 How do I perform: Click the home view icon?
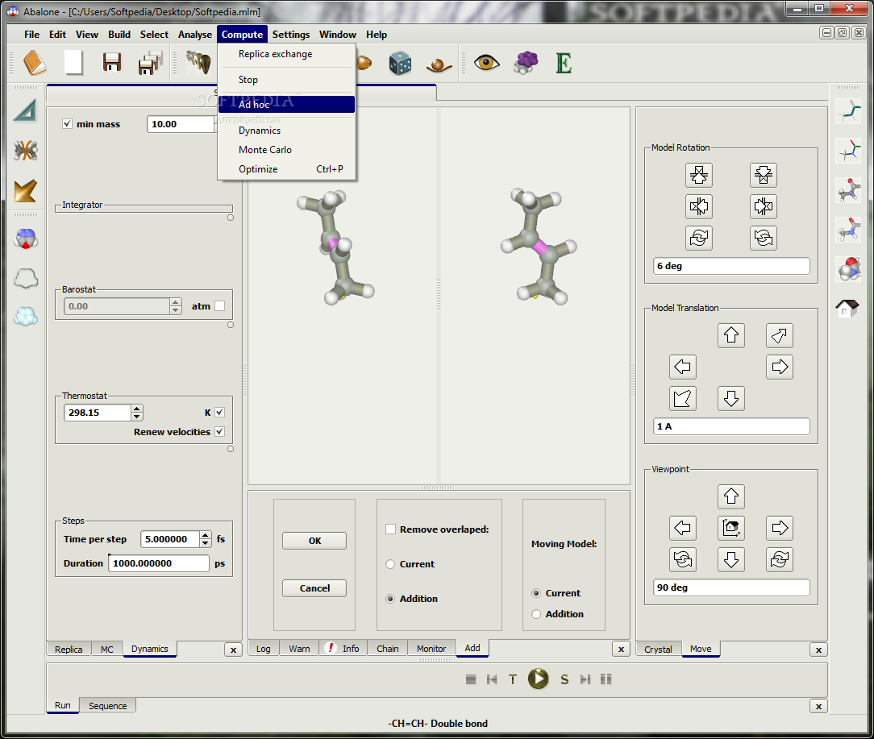coord(847,308)
